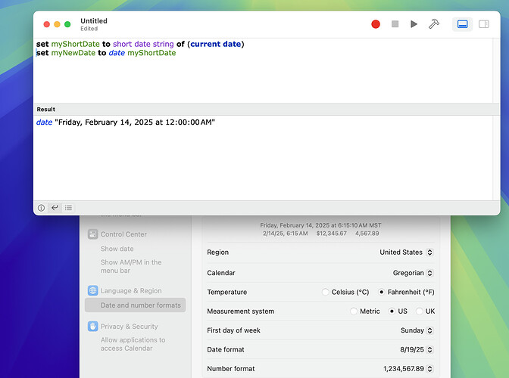Viewport: 509px width, 378px height.
Task: Click the first script line with myShortDate
Action: 140,44
